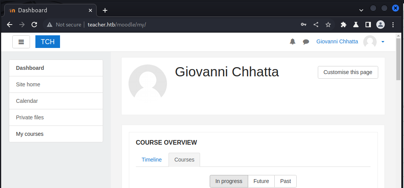Image resolution: width=404 pixels, height=188 pixels.
Task: Go back with browser back arrow
Action: tap(10, 25)
